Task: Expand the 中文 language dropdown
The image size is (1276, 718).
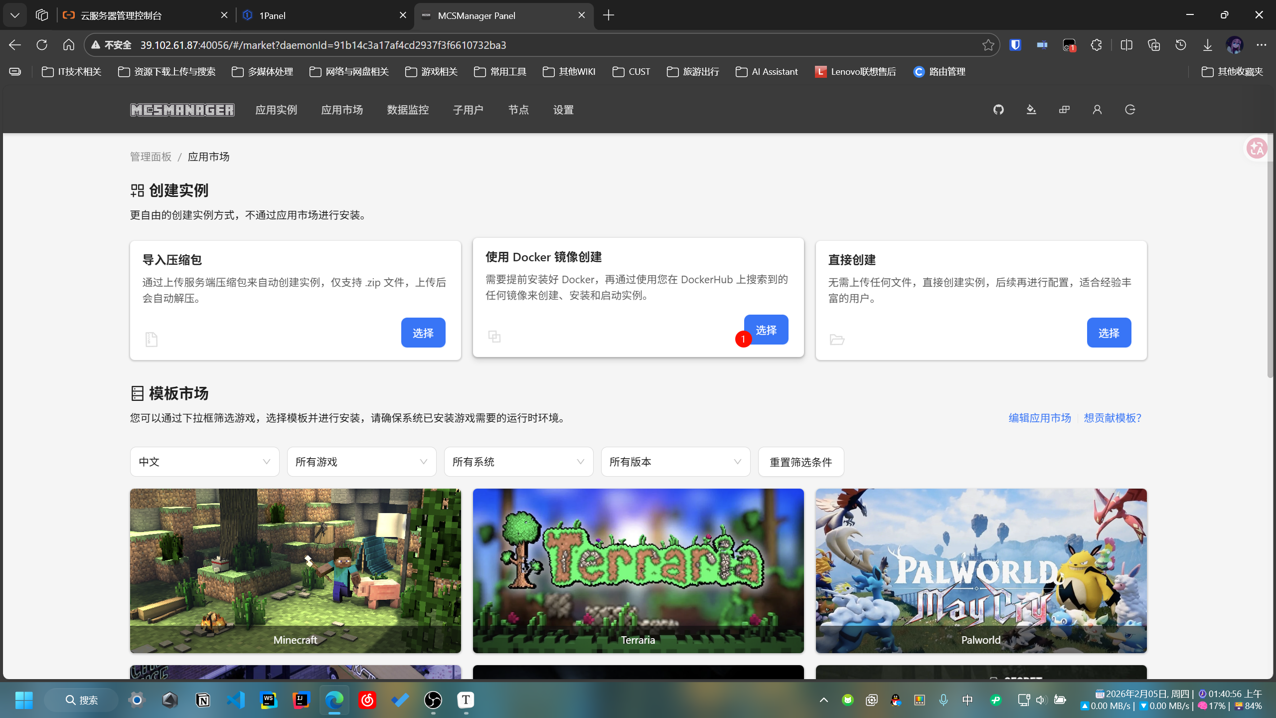Action: [204, 462]
